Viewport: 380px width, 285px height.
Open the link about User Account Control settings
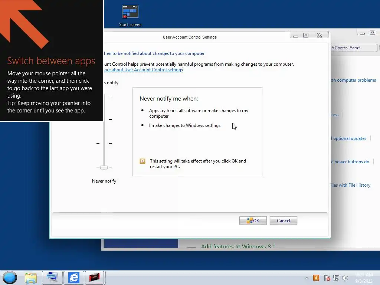(143, 70)
